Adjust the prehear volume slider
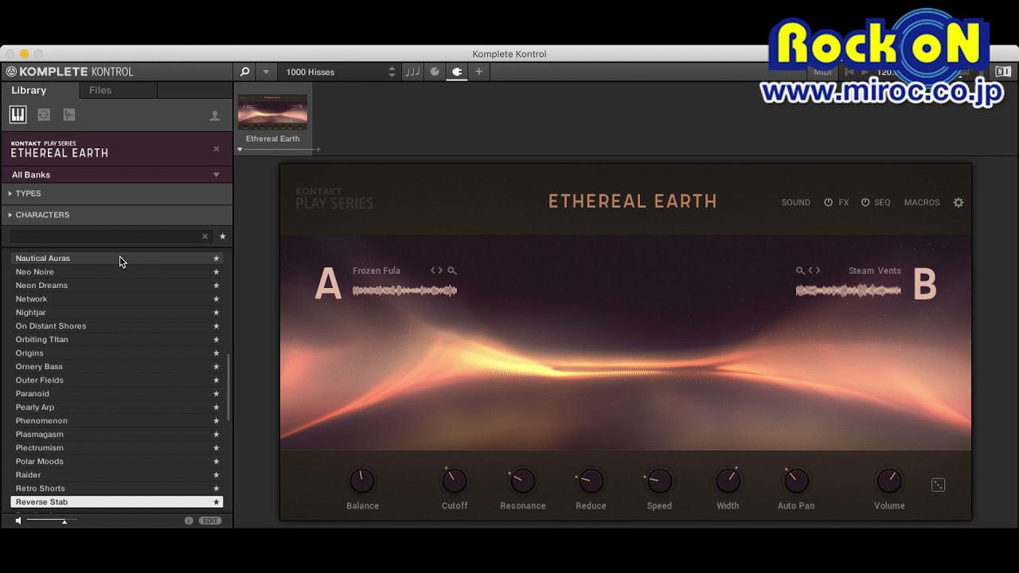 (x=52, y=520)
